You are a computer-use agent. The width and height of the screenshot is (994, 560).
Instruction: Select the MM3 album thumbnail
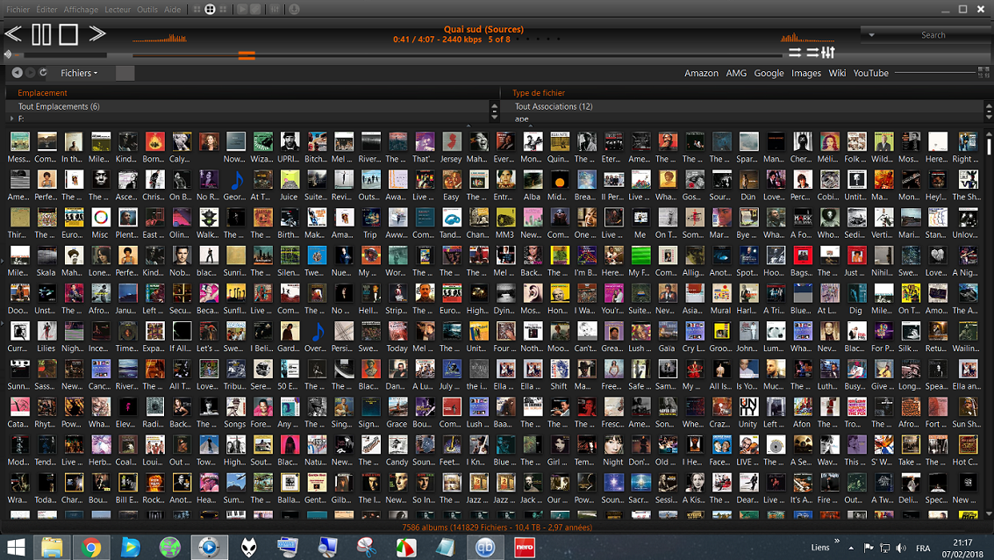(504, 218)
